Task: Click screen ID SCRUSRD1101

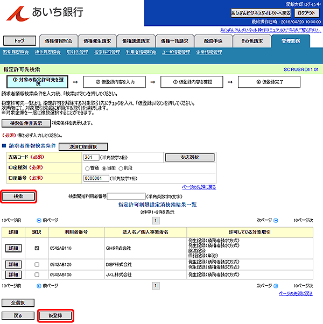Action: [301, 69]
